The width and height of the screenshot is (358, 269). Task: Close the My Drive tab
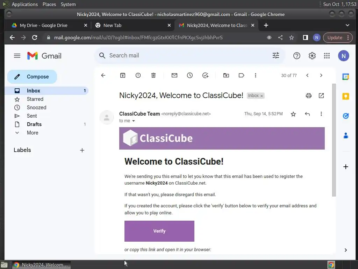pos(86,25)
